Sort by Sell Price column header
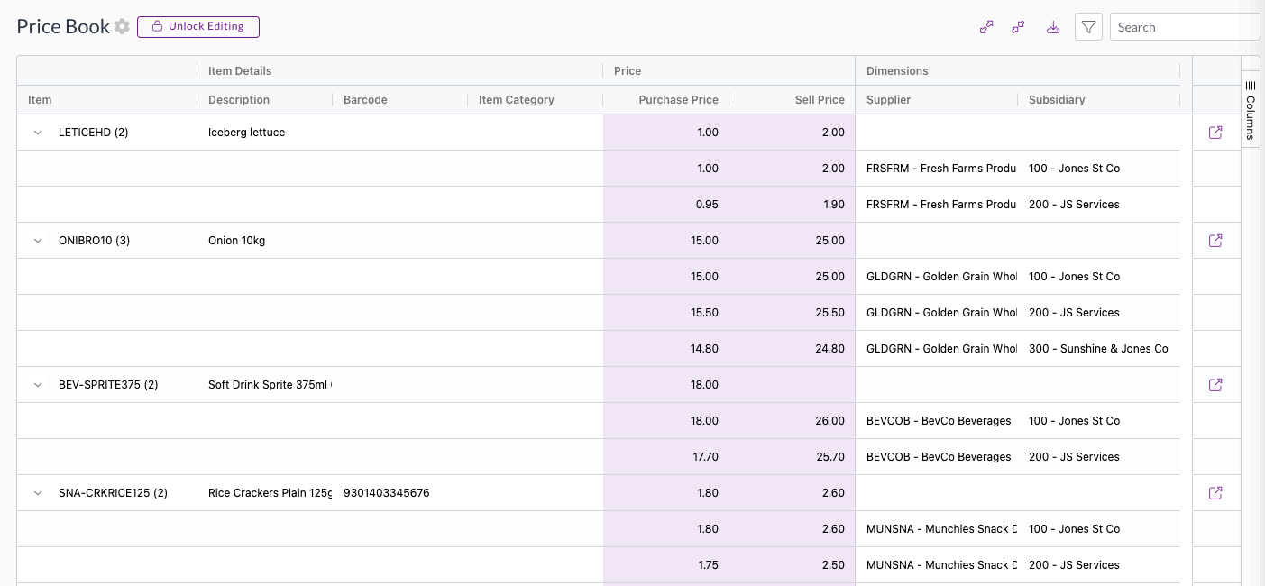1265x586 pixels. pos(819,100)
